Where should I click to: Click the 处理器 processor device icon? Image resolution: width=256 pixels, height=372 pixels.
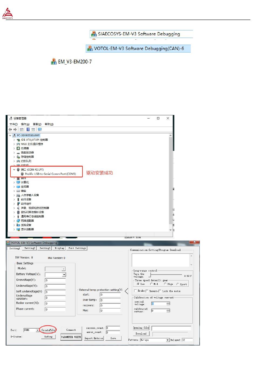[18, 148]
